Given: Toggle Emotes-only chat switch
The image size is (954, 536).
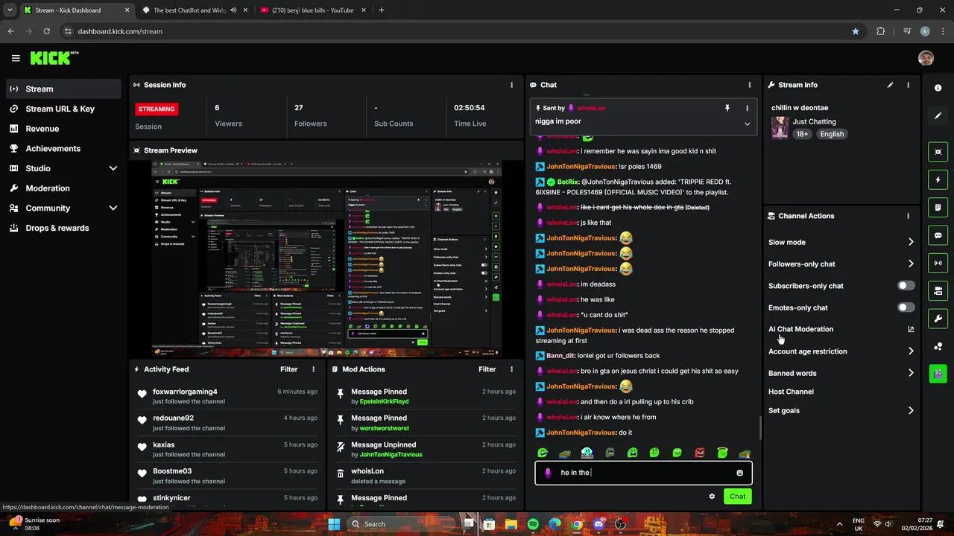Looking at the screenshot, I should coord(906,307).
